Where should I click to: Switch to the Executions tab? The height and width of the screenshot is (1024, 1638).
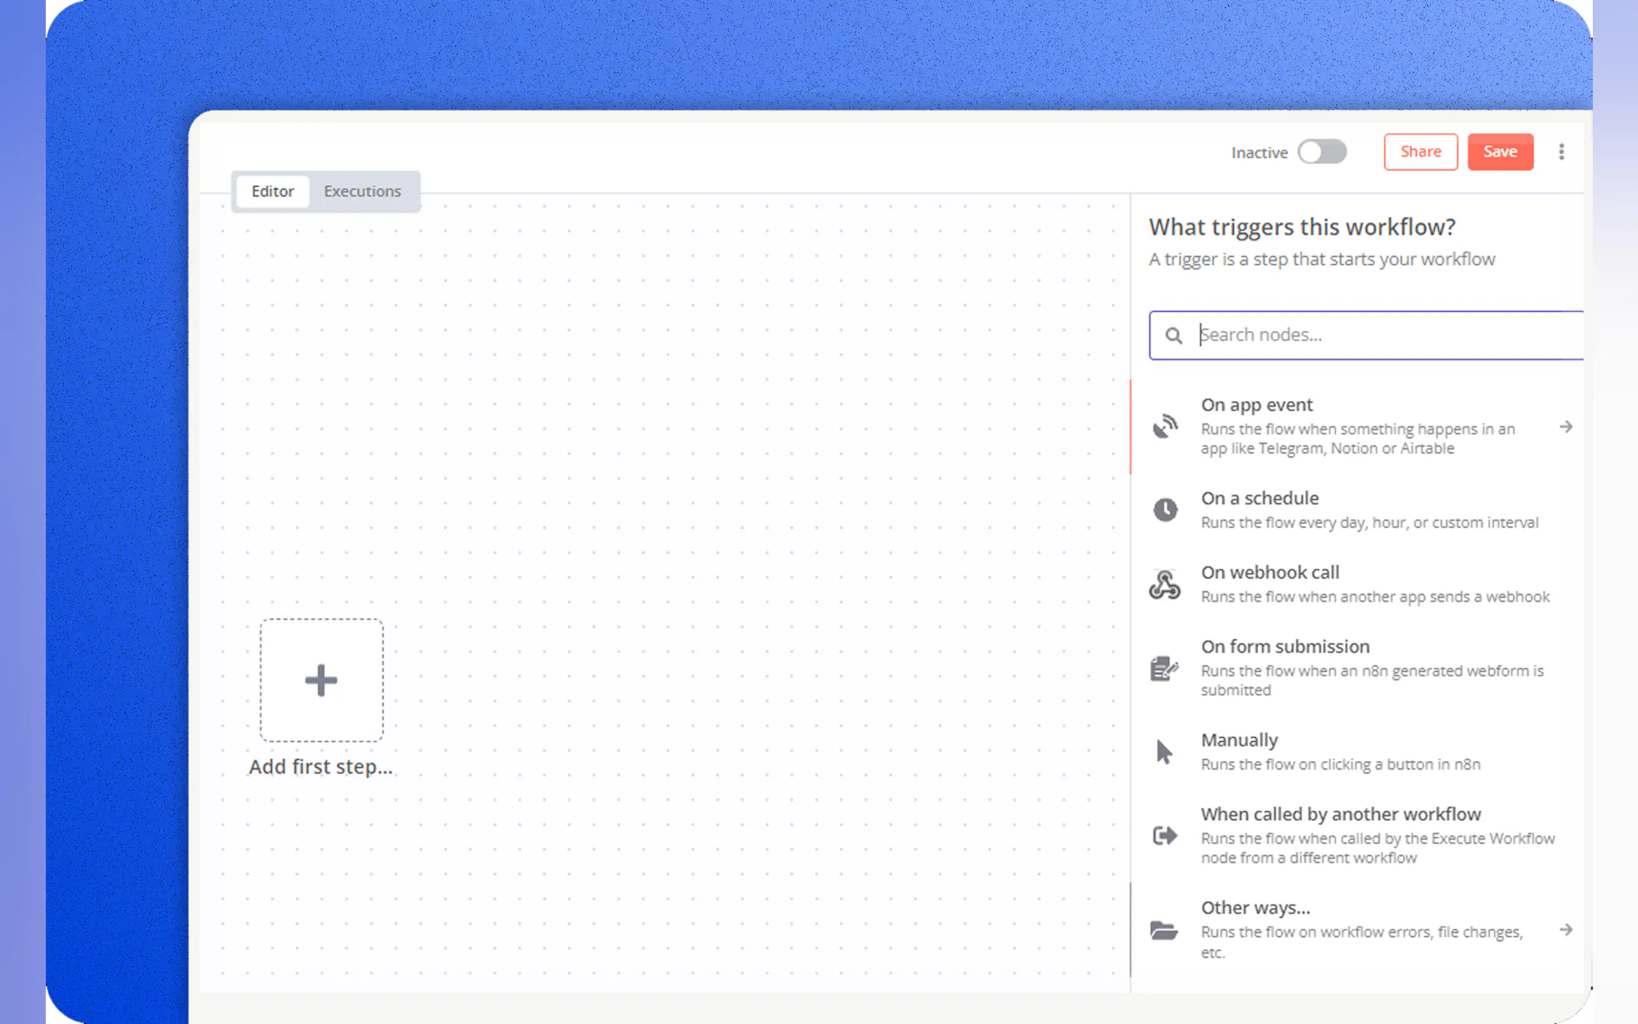coord(362,192)
